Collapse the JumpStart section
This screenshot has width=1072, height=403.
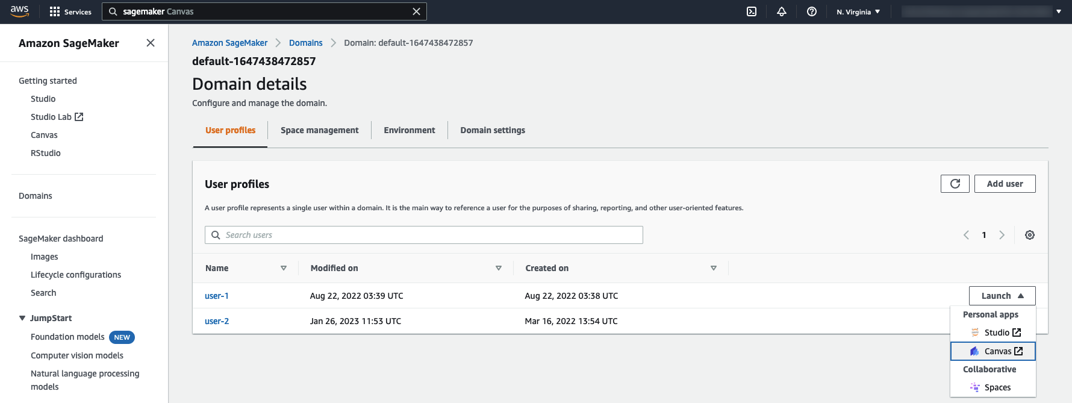pos(22,318)
